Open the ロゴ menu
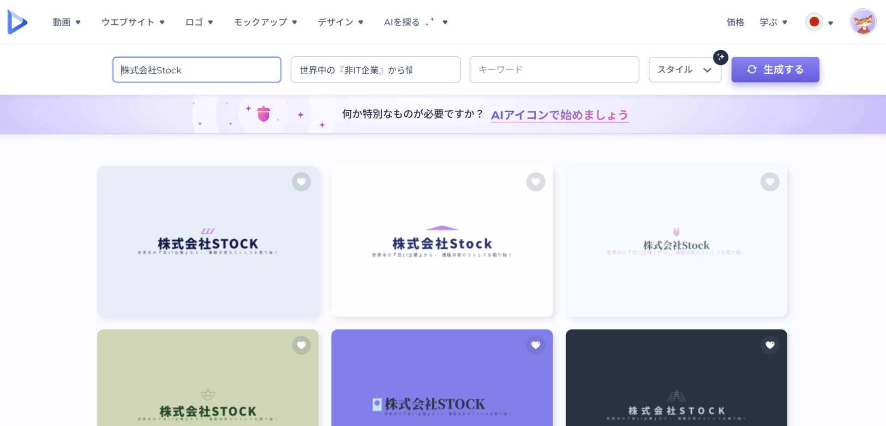 pyautogui.click(x=199, y=22)
